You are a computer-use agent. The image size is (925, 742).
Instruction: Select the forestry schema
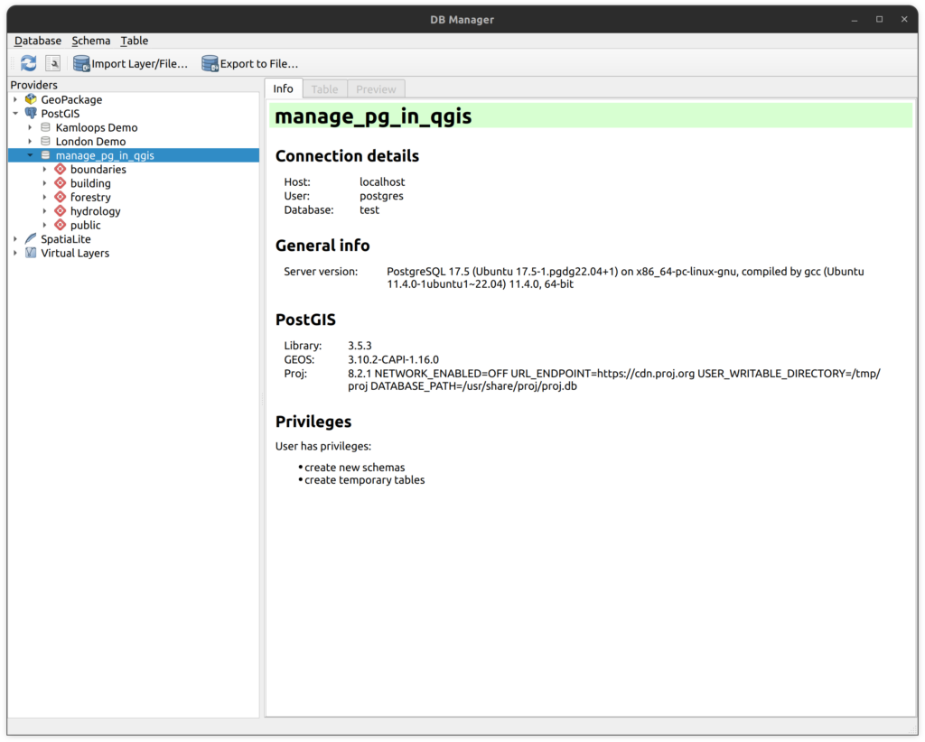click(90, 198)
